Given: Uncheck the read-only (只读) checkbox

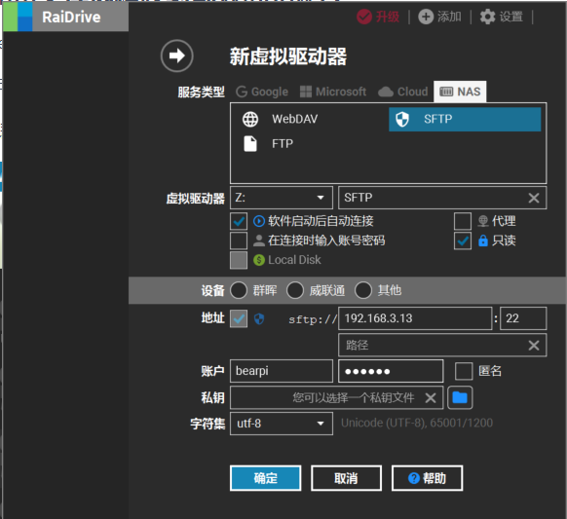Looking at the screenshot, I should 463,241.
